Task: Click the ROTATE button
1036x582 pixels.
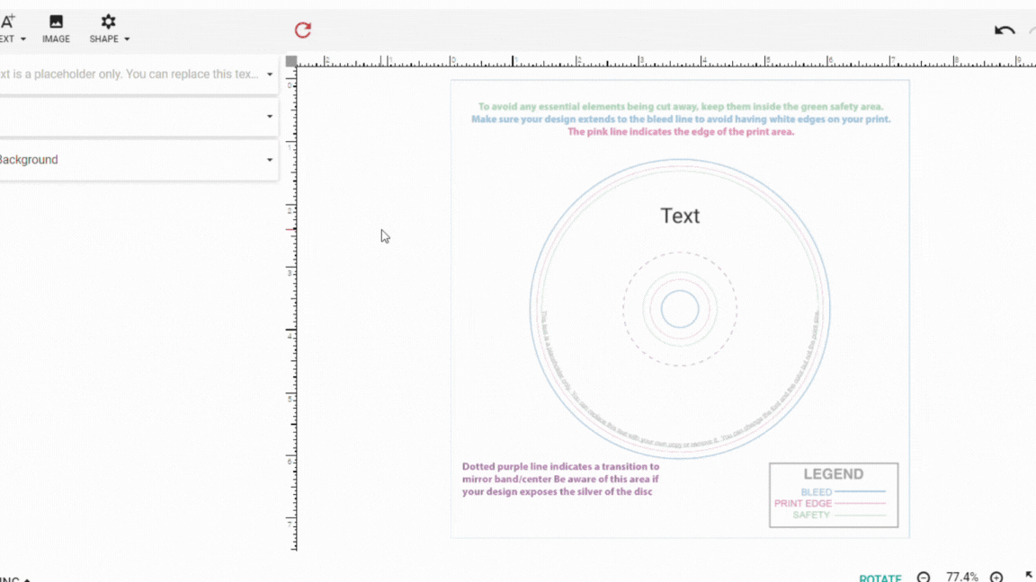Action: click(x=880, y=578)
